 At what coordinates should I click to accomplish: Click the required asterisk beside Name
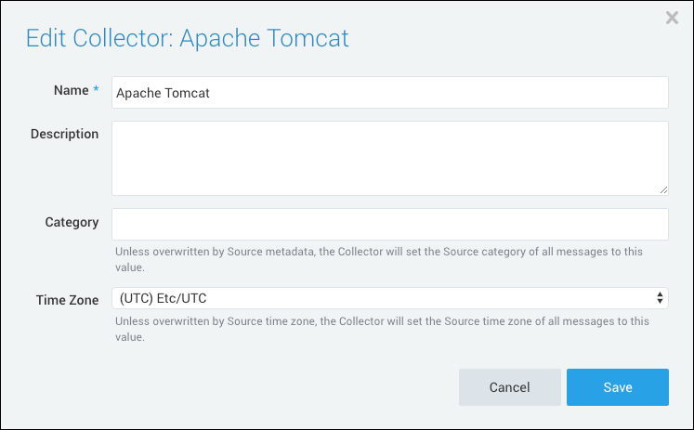pyautogui.click(x=95, y=89)
